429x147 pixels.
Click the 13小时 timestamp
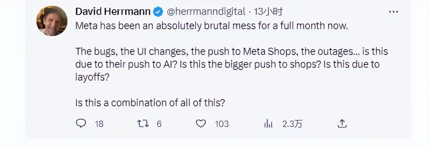tap(268, 12)
